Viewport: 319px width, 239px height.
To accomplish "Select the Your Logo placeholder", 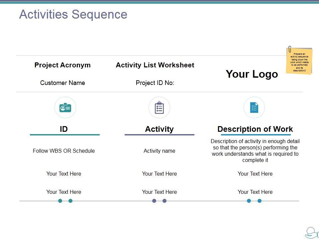I will tap(252, 74).
